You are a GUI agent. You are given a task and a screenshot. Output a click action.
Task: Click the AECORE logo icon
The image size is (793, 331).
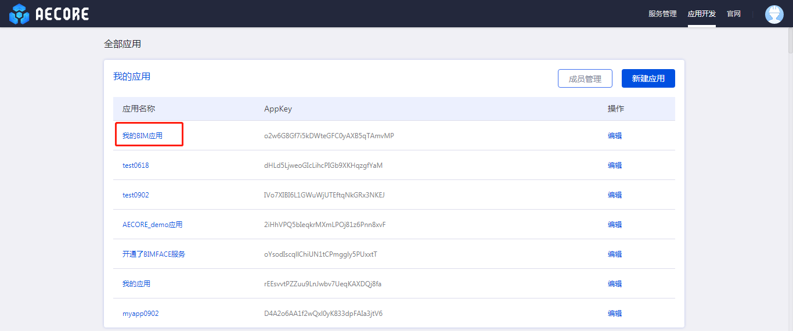click(19, 14)
